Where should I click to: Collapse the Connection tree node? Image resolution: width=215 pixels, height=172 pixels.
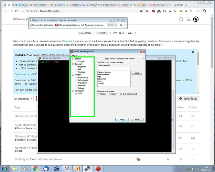click(x=73, y=91)
